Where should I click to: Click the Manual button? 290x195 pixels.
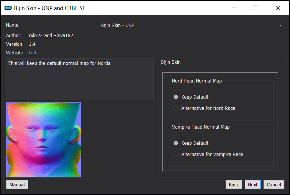pyautogui.click(x=17, y=184)
